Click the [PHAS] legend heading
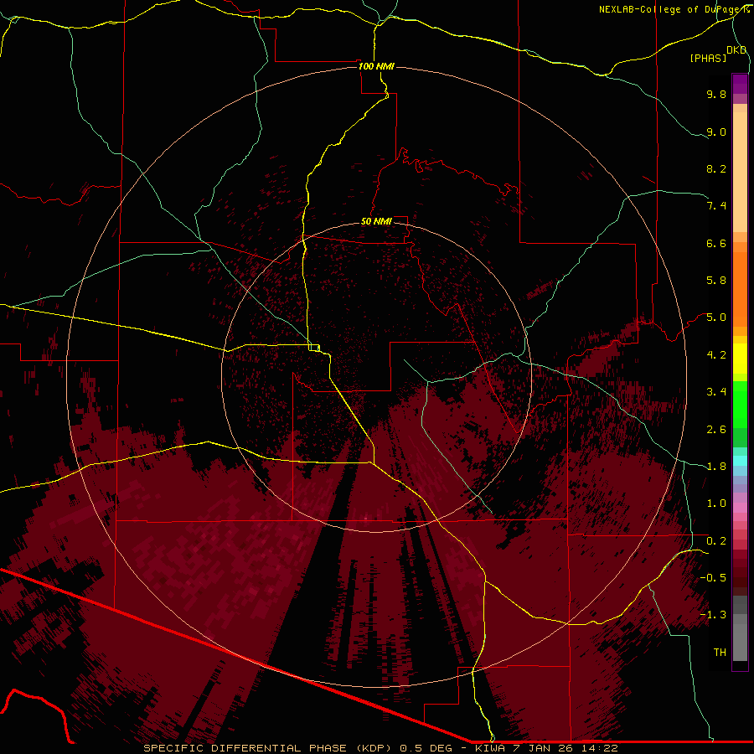Image resolution: width=754 pixels, height=754 pixels. (708, 59)
